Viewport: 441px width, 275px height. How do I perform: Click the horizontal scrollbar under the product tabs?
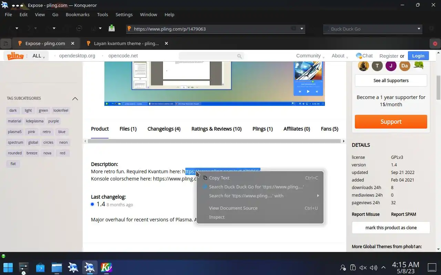click(x=214, y=141)
